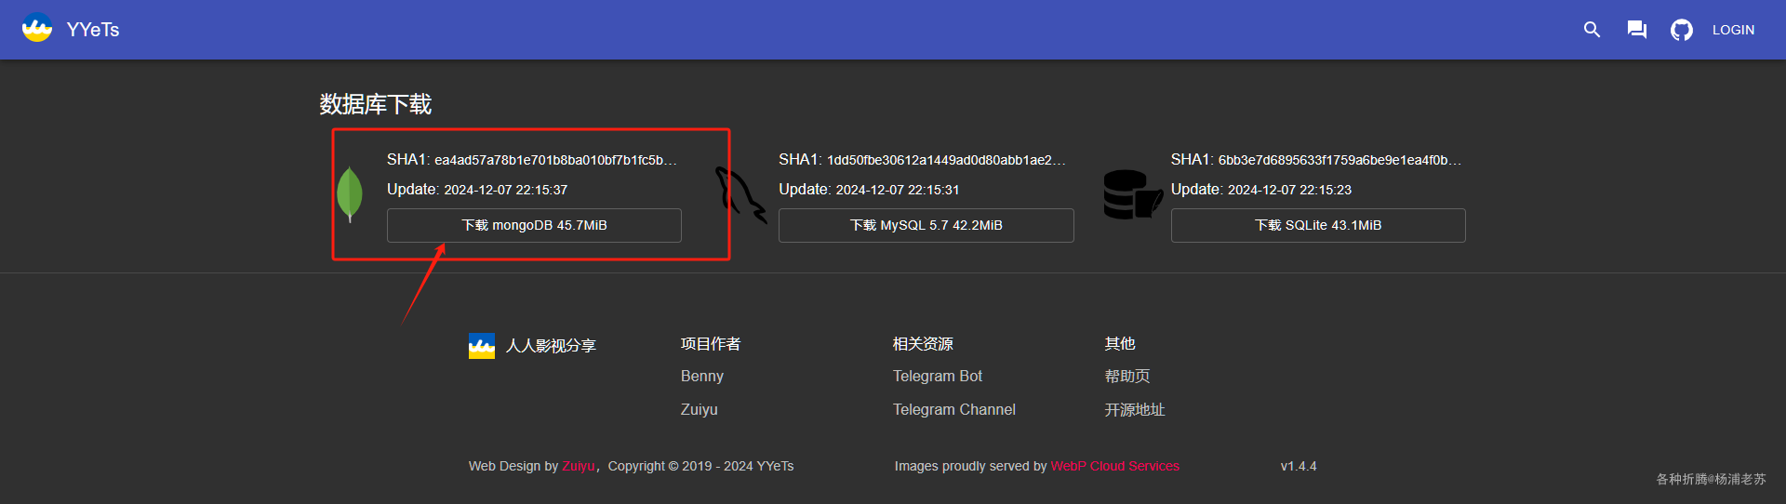The width and height of the screenshot is (1786, 504).
Task: Open the search icon in top bar
Action: coord(1592,30)
